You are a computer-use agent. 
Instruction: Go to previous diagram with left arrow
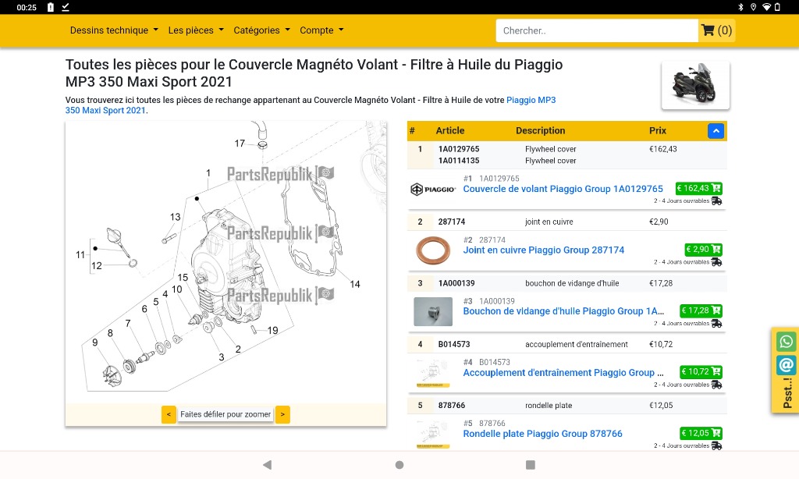169,414
